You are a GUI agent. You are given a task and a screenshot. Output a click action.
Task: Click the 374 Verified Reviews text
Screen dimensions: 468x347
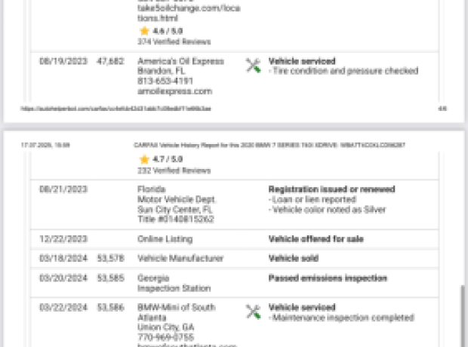(x=174, y=41)
